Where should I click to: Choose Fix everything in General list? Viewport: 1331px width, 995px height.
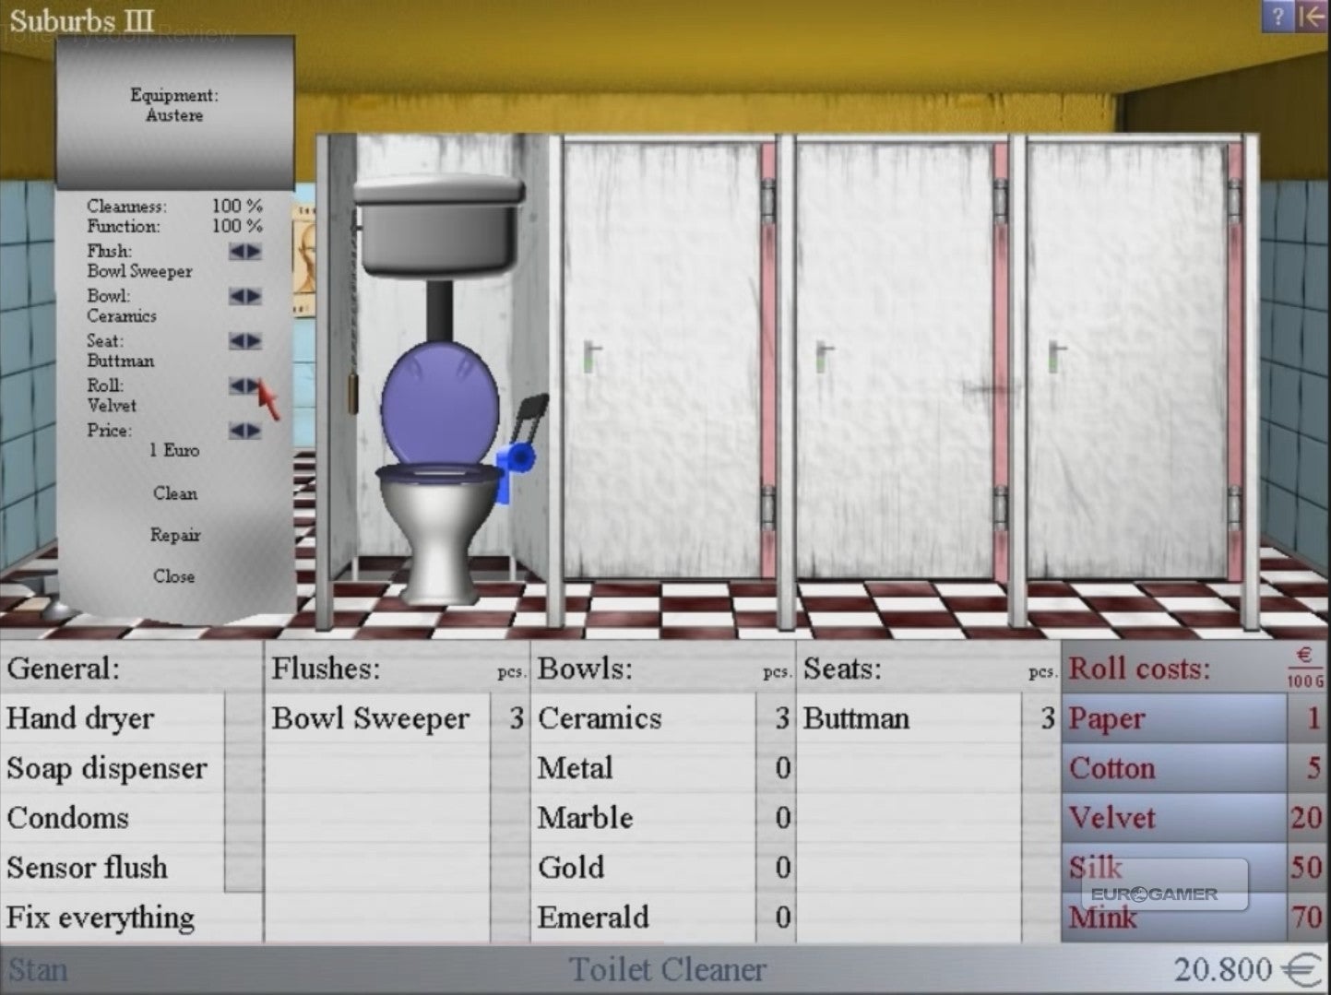[x=101, y=918]
